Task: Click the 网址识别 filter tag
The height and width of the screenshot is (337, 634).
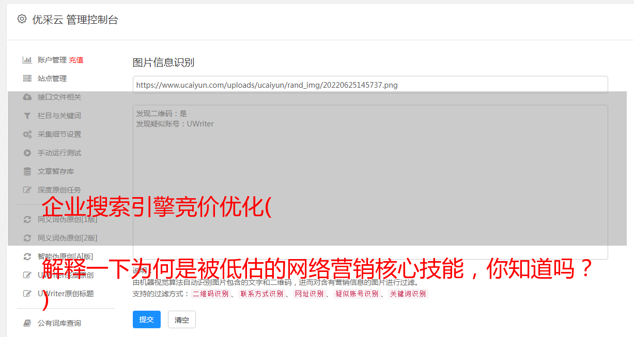Action: pos(309,294)
